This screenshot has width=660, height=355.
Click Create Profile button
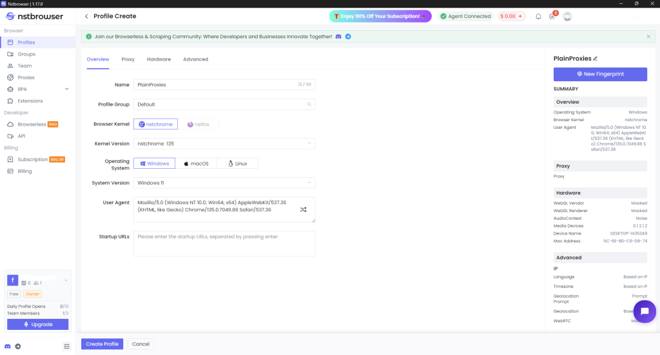tap(102, 344)
